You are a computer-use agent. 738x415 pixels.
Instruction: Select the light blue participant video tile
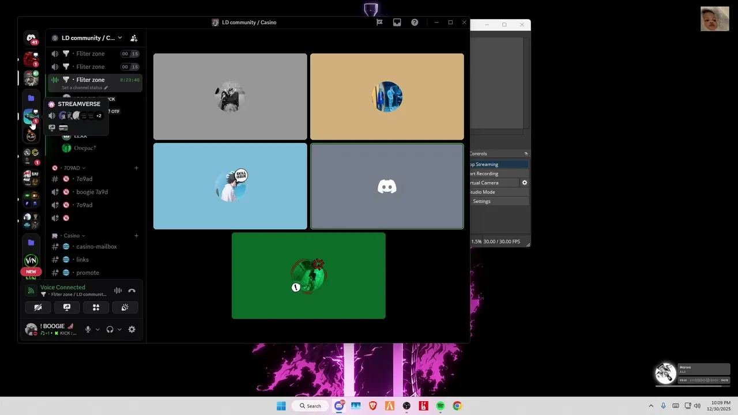tap(230, 186)
